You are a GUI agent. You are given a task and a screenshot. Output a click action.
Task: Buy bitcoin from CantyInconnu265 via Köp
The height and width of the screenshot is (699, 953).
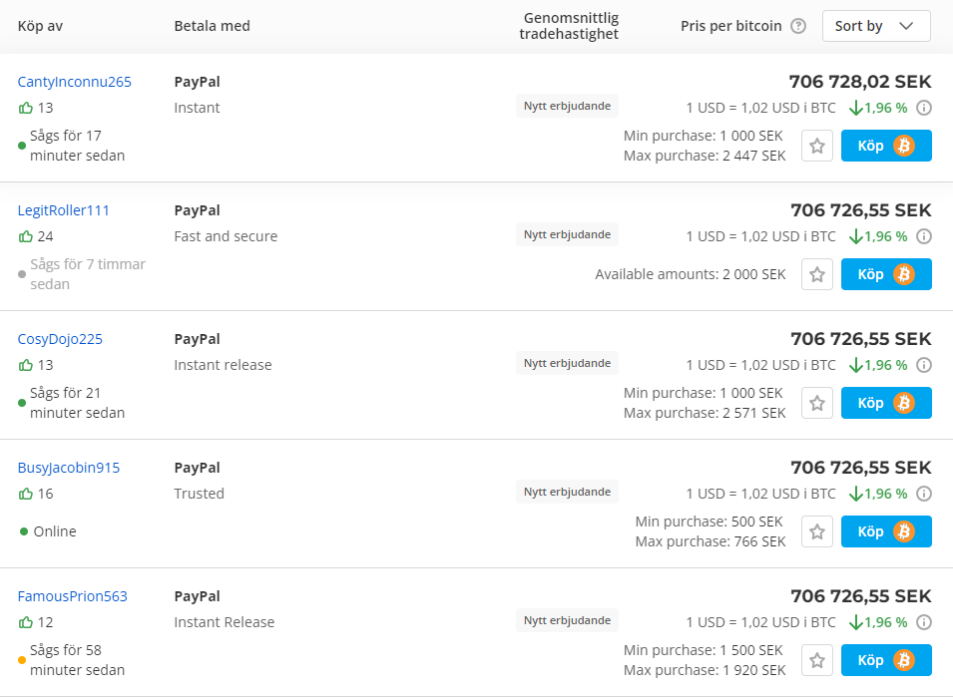[x=886, y=146]
